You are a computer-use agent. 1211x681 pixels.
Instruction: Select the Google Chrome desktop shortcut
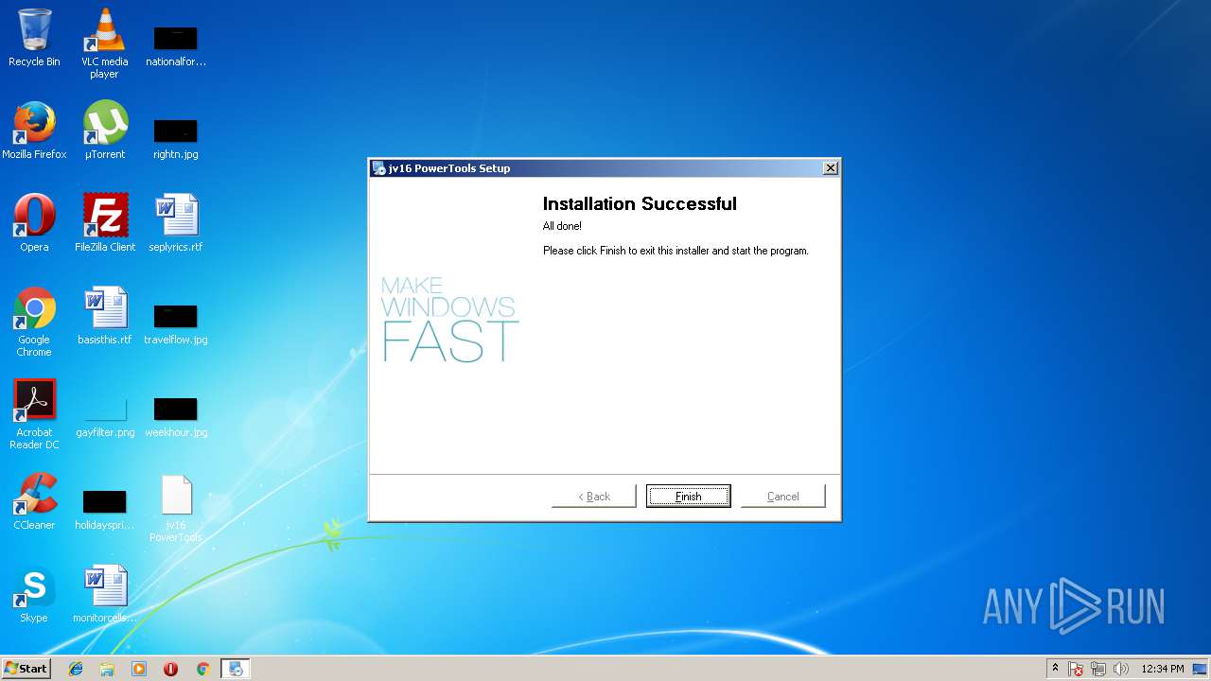pos(34,323)
